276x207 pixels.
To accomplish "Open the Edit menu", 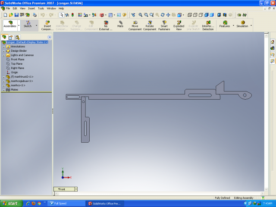I will click(15, 9).
